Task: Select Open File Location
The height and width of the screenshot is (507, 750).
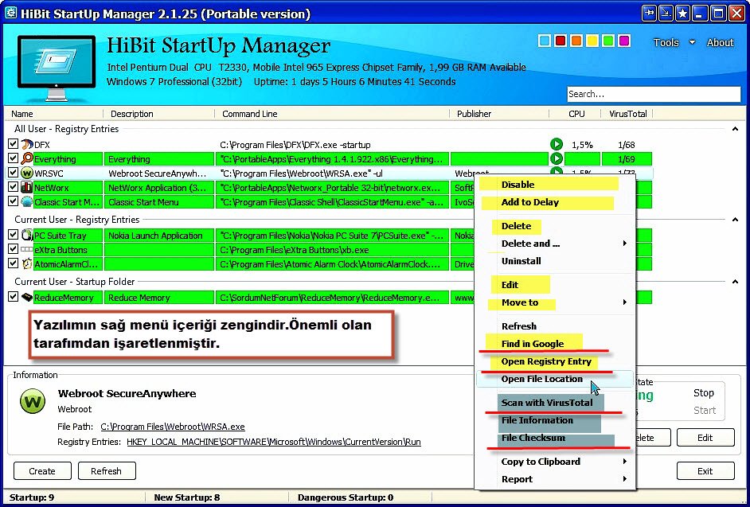Action: [x=542, y=380]
